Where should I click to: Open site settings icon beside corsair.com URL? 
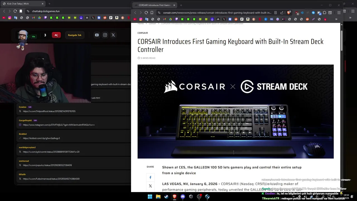coord(159,13)
